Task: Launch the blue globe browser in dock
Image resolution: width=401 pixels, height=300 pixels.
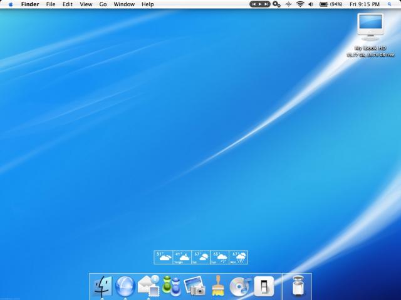Action: (x=125, y=286)
